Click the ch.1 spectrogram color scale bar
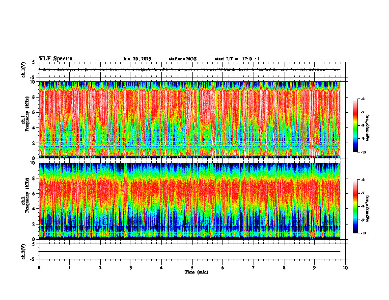389x300 pixels. 356,125
